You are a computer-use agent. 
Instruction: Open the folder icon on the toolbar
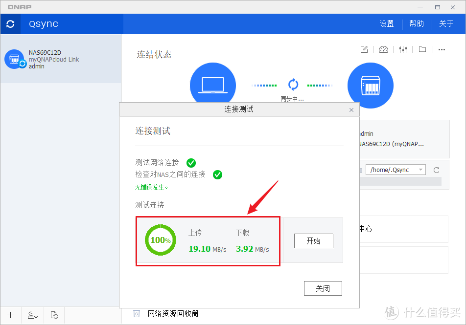422,49
